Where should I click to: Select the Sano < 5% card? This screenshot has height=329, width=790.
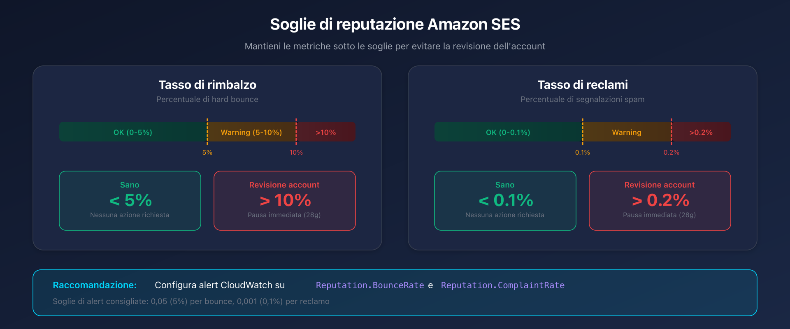pyautogui.click(x=130, y=201)
